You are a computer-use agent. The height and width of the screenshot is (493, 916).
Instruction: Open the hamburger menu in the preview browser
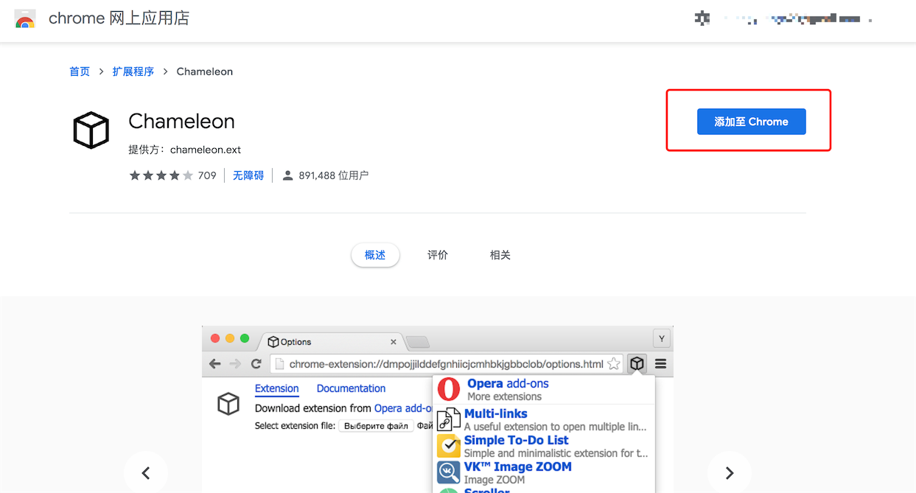coord(661,363)
